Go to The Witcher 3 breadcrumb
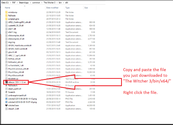 click(x=49, y=3)
